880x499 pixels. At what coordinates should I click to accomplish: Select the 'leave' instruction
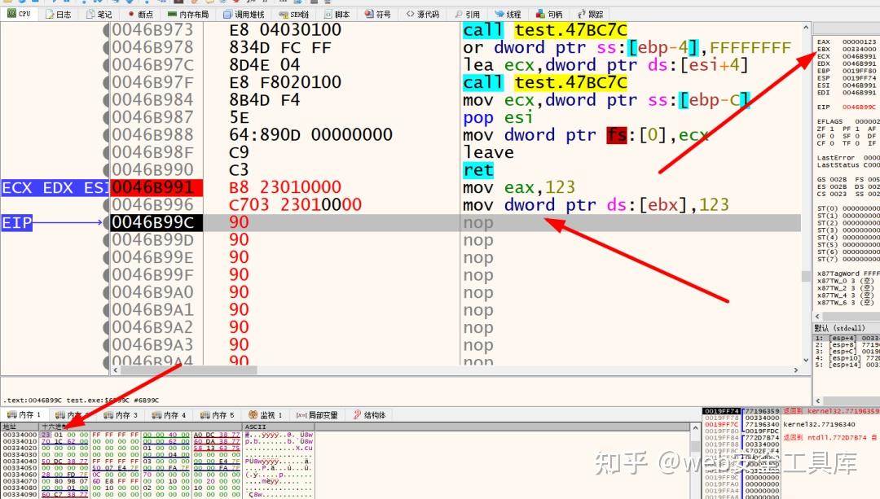tap(488, 152)
